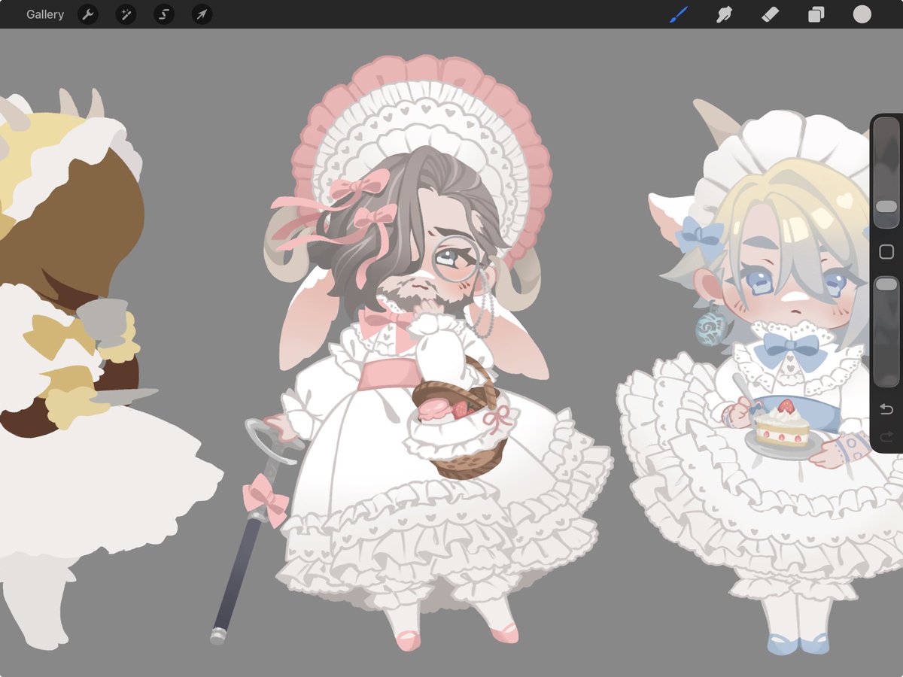Open the Actions wrench menu

(88, 14)
